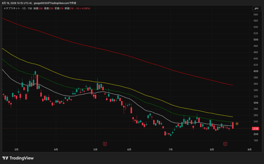Image resolution: width=264 pixels, height=164 pixels.
Task: Click the メタプラネット symbol title
Action: click(x=12, y=8)
